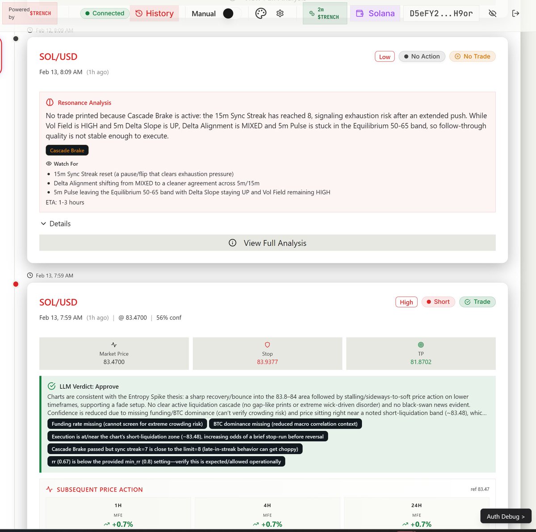Click the Connected status badge
The image size is (536, 532).
[x=105, y=13]
